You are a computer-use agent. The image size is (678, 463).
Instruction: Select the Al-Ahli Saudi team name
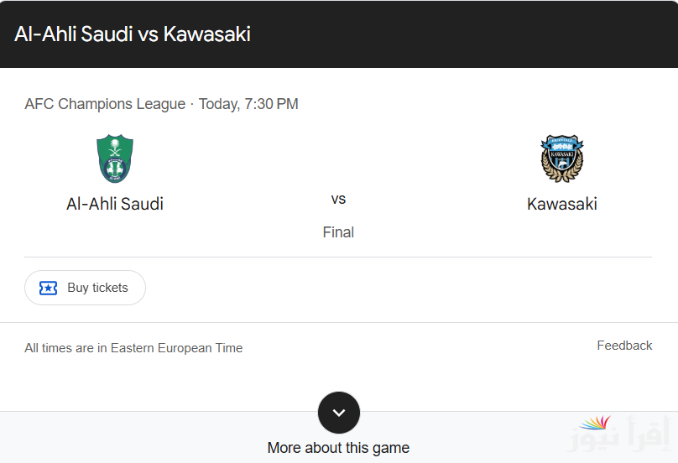pyautogui.click(x=115, y=204)
